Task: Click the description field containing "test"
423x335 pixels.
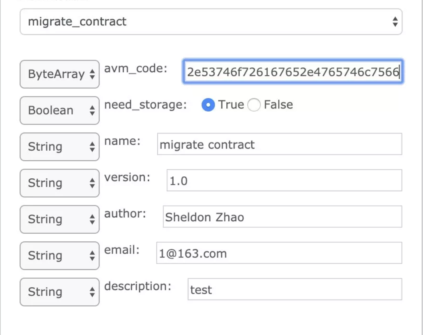Action: (x=295, y=290)
